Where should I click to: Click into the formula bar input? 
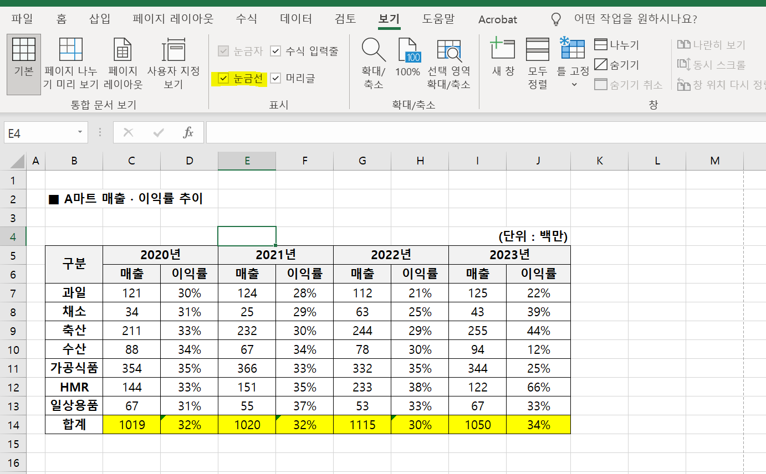coord(486,133)
